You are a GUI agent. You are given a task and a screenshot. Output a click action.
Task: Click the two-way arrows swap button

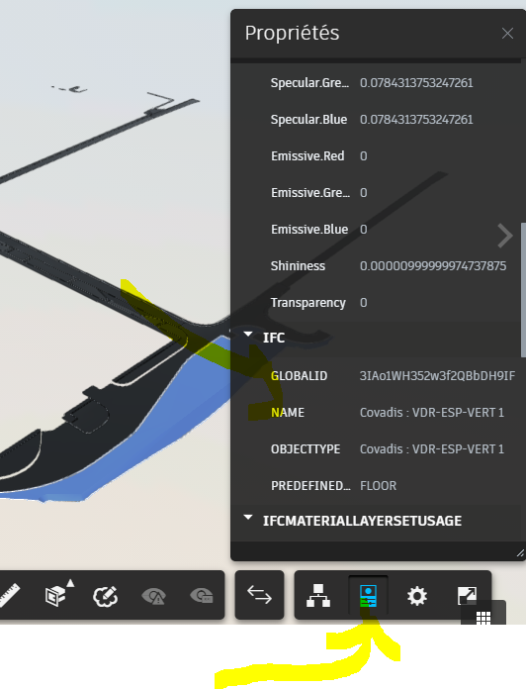pyautogui.click(x=259, y=595)
